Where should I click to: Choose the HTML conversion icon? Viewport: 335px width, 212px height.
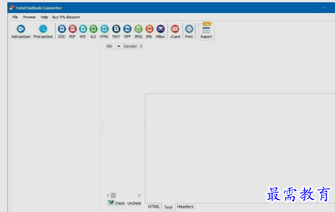coord(104,31)
